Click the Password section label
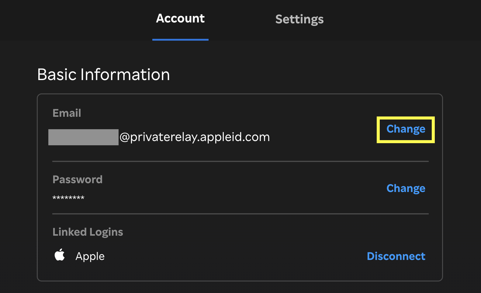 tap(78, 179)
